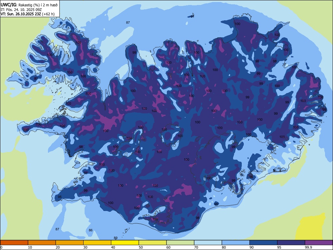Click the "70" tick label on the color scale
This screenshot has width=333, height=250.
point(196,247)
